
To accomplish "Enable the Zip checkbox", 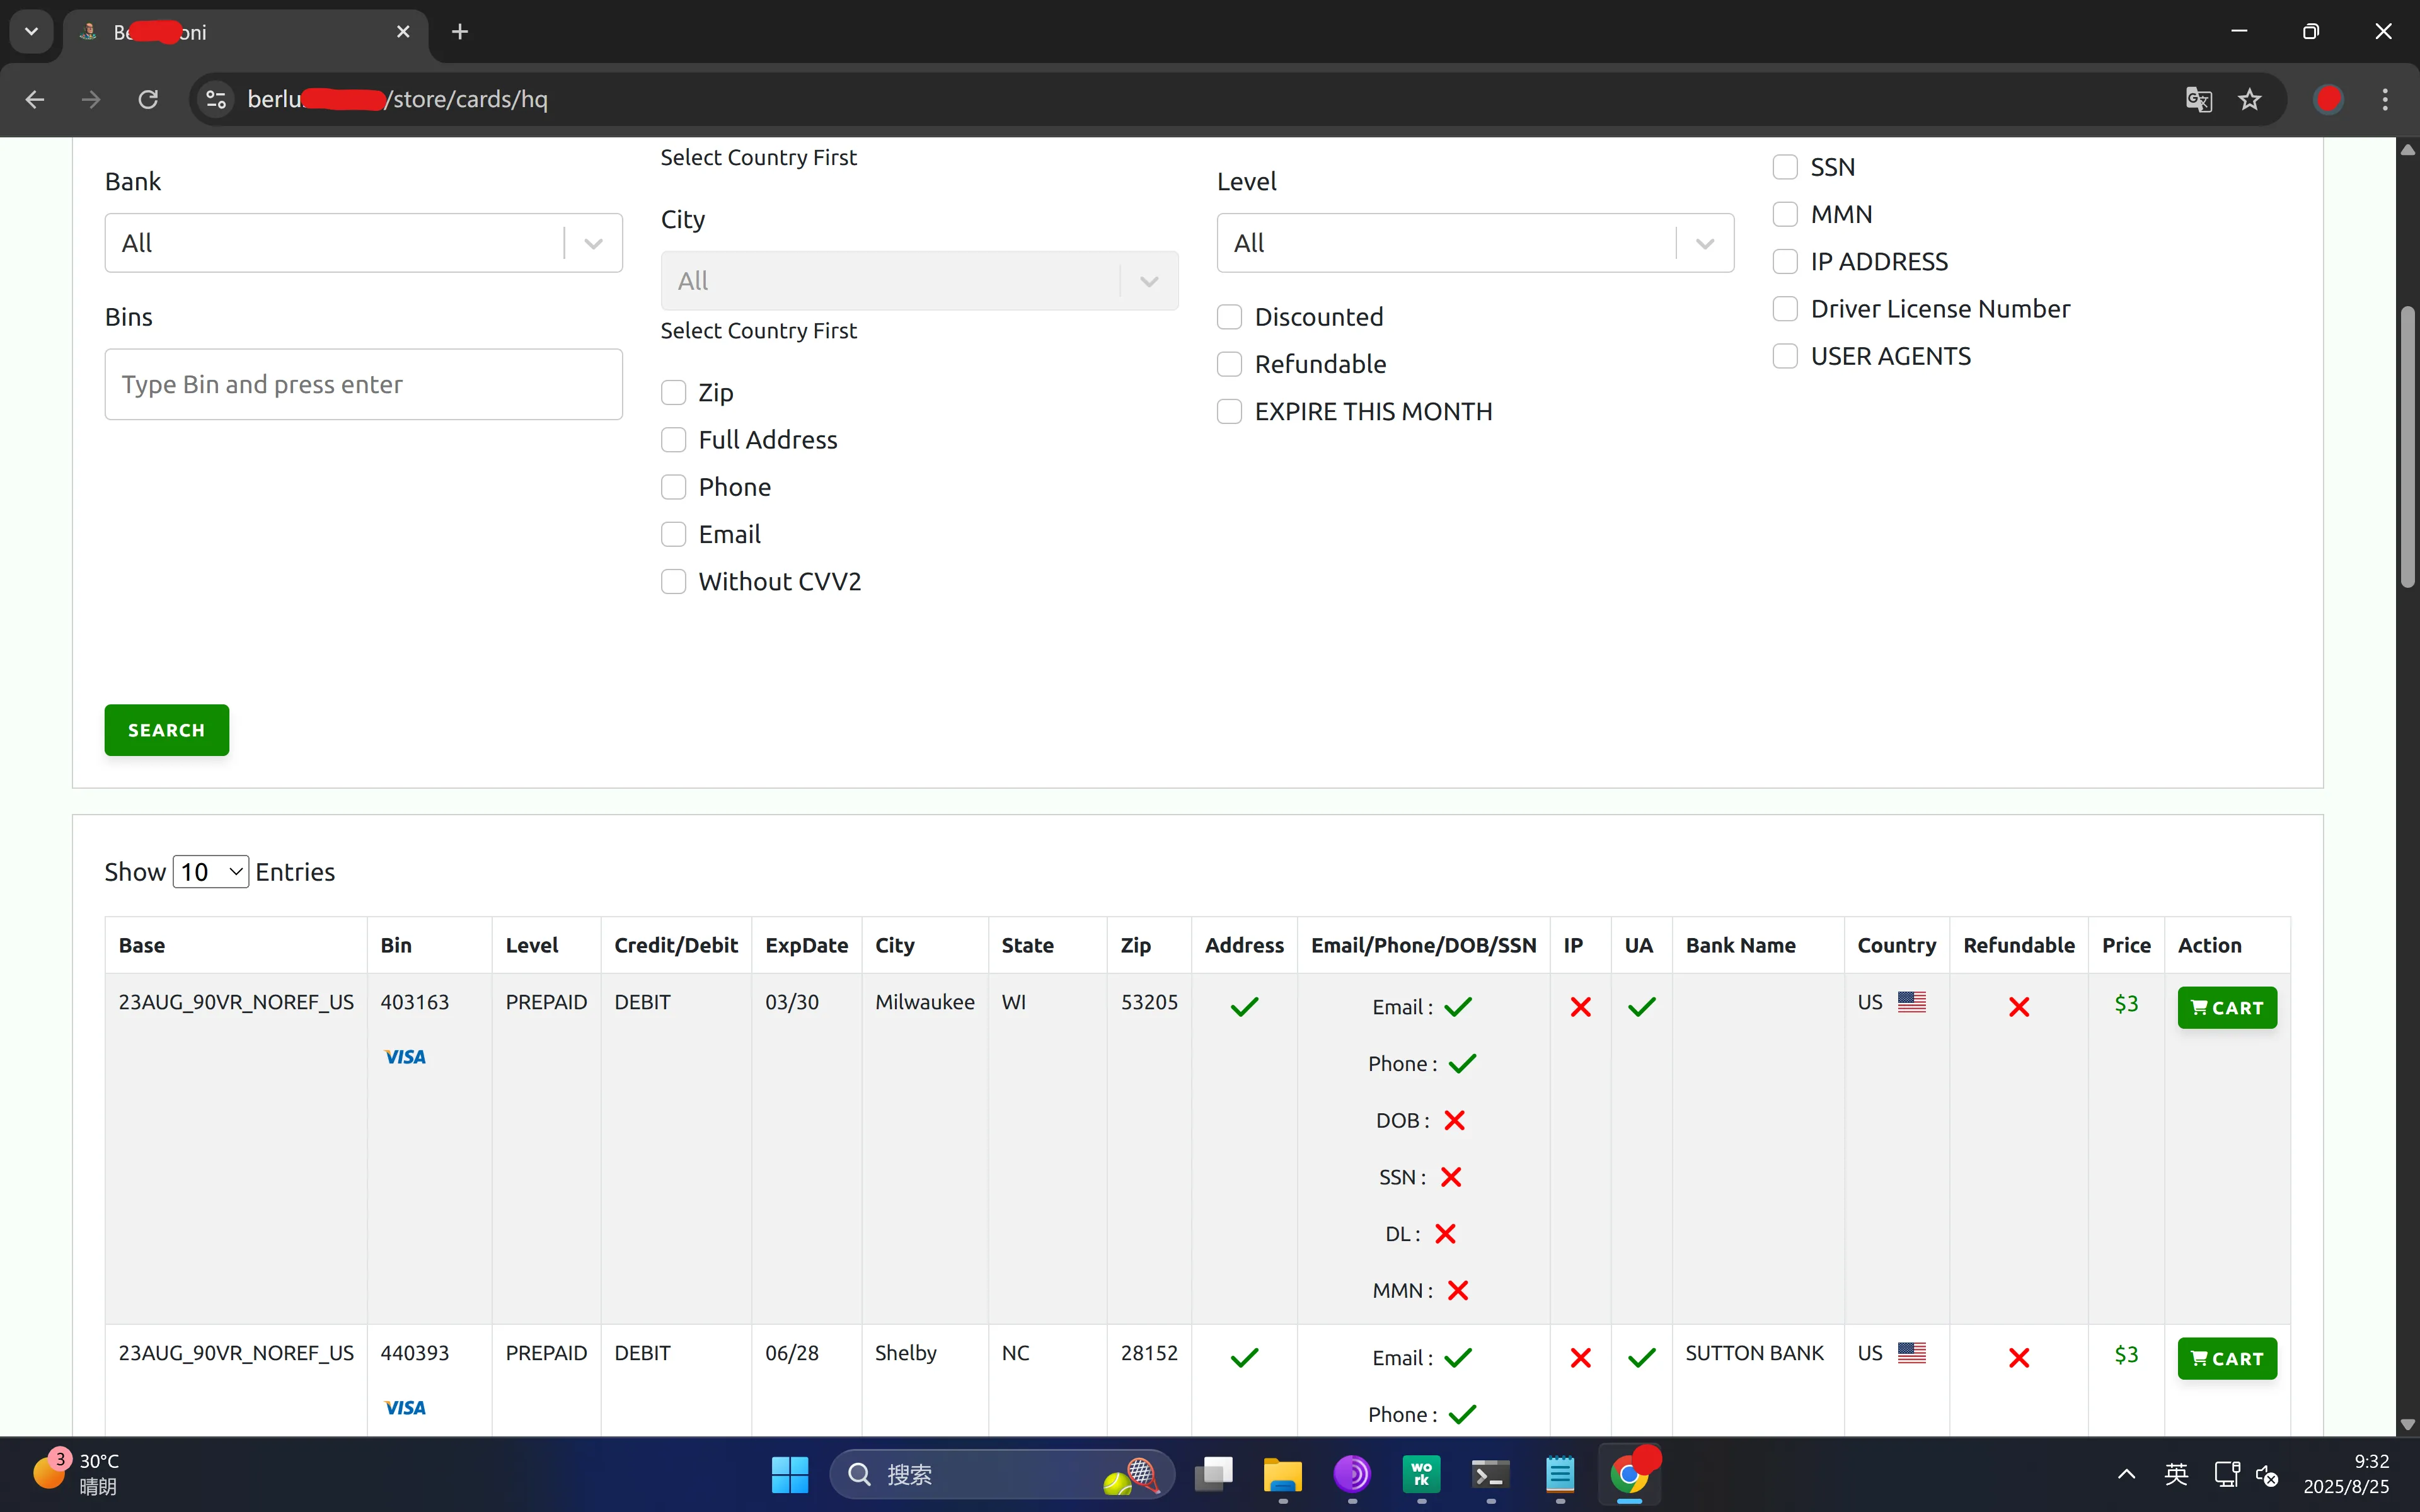I will tap(674, 392).
